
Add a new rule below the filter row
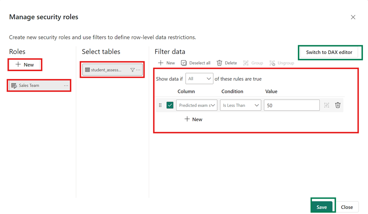[193, 119]
